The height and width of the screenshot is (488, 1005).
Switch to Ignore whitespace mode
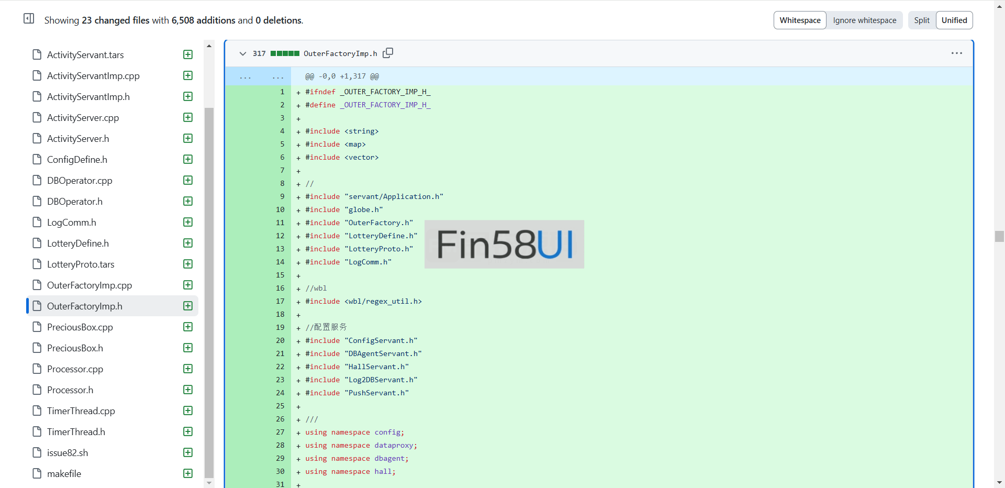click(864, 20)
